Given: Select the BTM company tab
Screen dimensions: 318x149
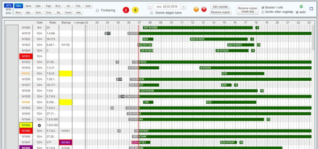Looking at the screenshot, I should pyautogui.click(x=8, y=10).
